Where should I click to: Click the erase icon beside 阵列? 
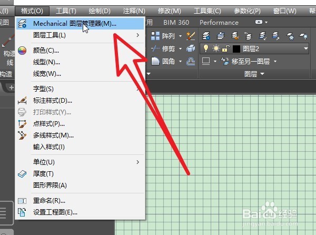coord(191,36)
